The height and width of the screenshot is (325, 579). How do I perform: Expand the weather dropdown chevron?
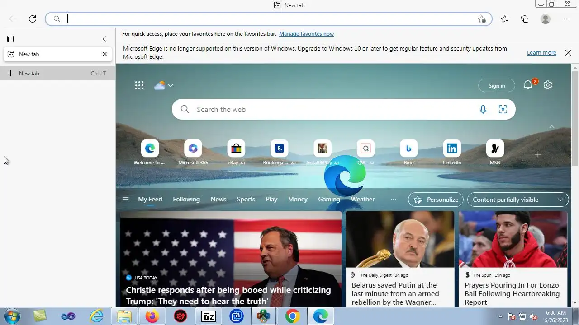pos(171,85)
